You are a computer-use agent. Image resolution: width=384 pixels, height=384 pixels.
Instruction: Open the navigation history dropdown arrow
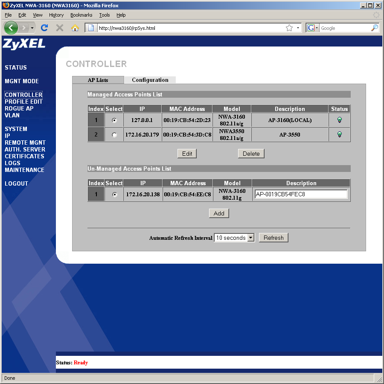pos(32,28)
